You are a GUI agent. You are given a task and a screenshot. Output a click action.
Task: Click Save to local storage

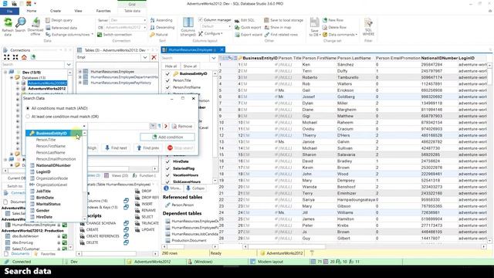pos(283,20)
